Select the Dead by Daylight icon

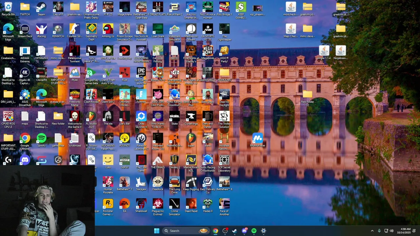tap(224, 98)
